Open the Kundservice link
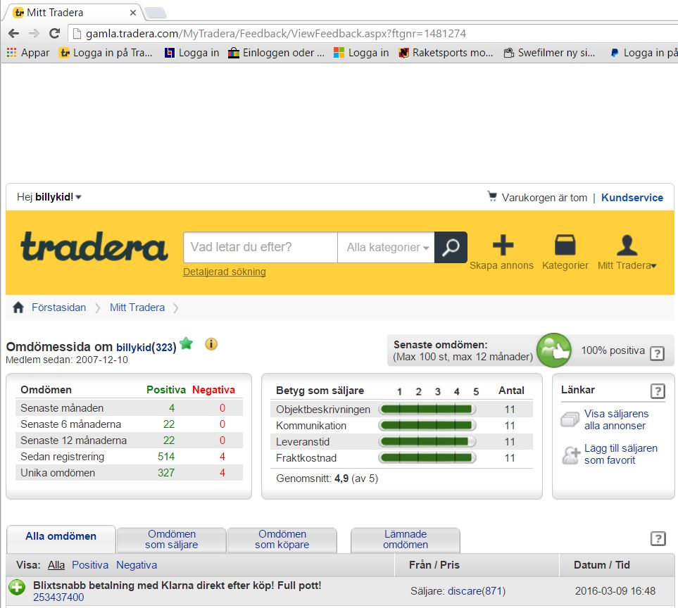Image resolution: width=678 pixels, height=608 pixels. [x=632, y=198]
